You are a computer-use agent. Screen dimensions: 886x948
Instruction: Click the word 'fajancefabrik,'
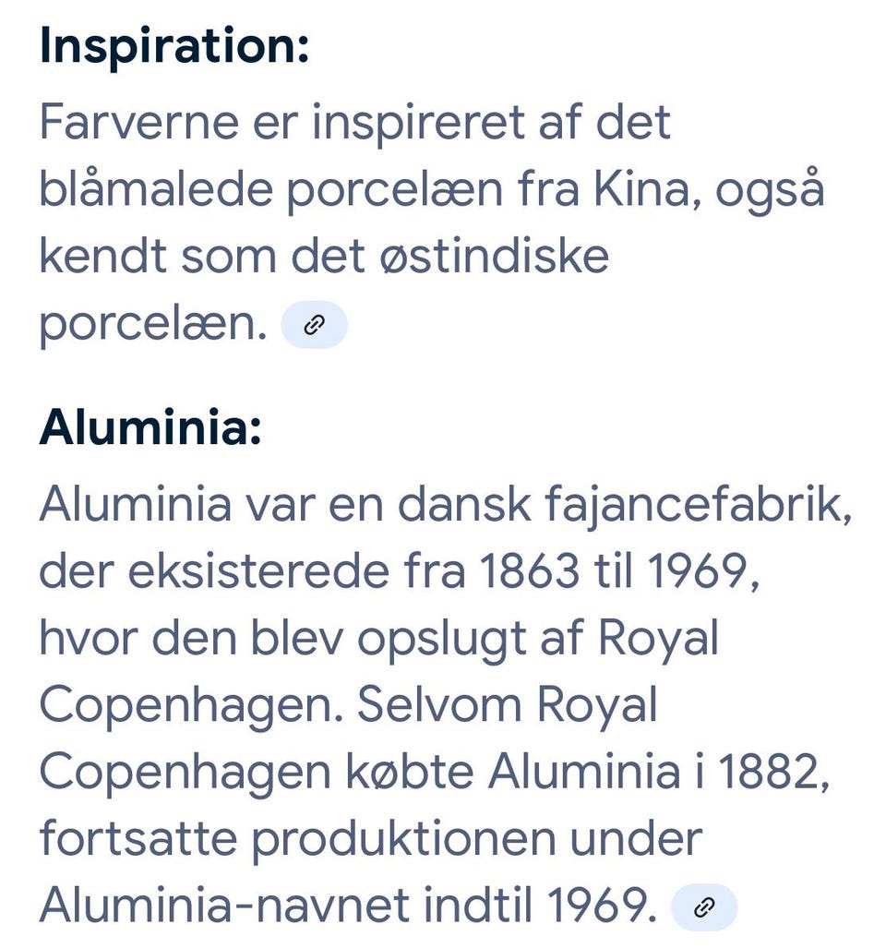click(x=700, y=506)
